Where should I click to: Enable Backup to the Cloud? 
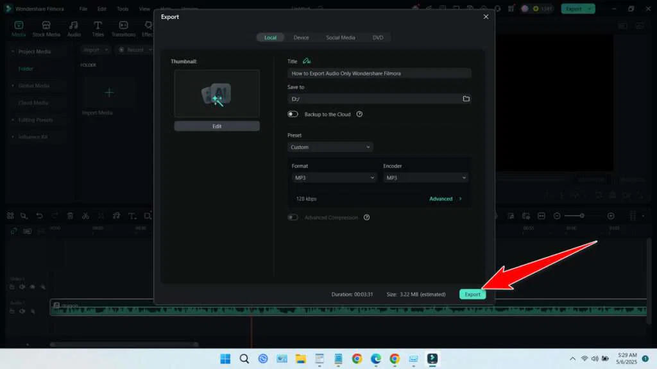293,113
